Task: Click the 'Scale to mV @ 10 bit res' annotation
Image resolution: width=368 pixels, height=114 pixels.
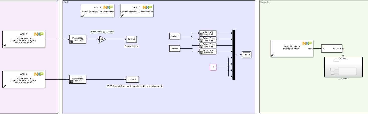Action: point(103,32)
